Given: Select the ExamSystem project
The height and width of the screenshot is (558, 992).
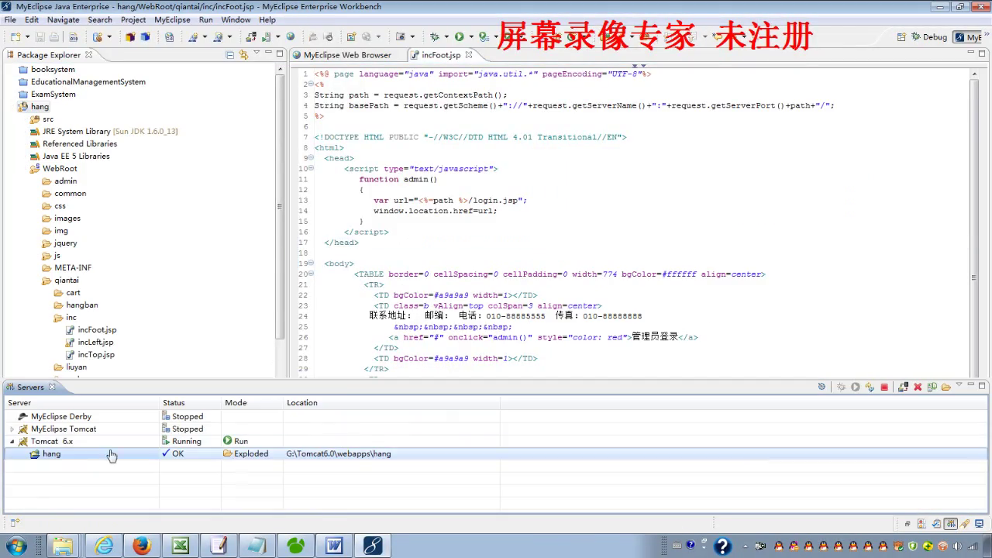Looking at the screenshot, I should coord(53,94).
